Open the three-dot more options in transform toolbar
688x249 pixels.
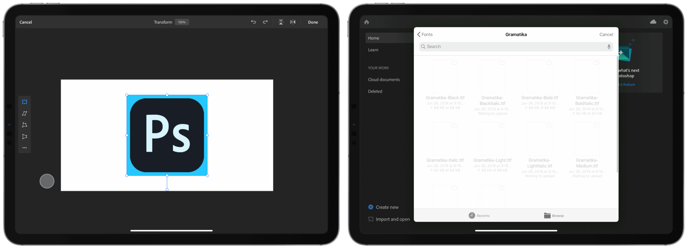click(x=24, y=148)
